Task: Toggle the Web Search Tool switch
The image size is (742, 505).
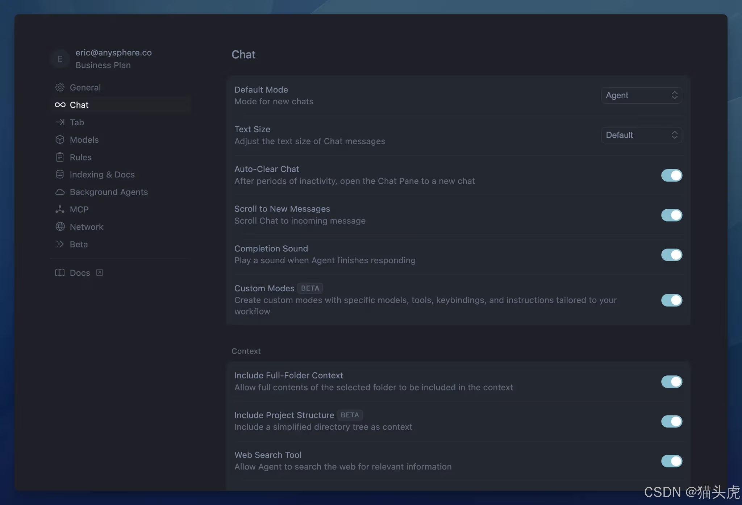Action: [x=671, y=461]
